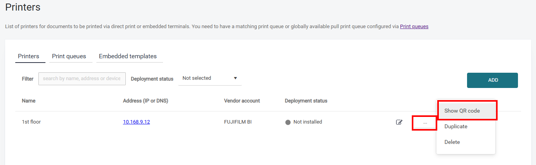
Task: Pick Delete from the context menu
Action: [x=452, y=142]
